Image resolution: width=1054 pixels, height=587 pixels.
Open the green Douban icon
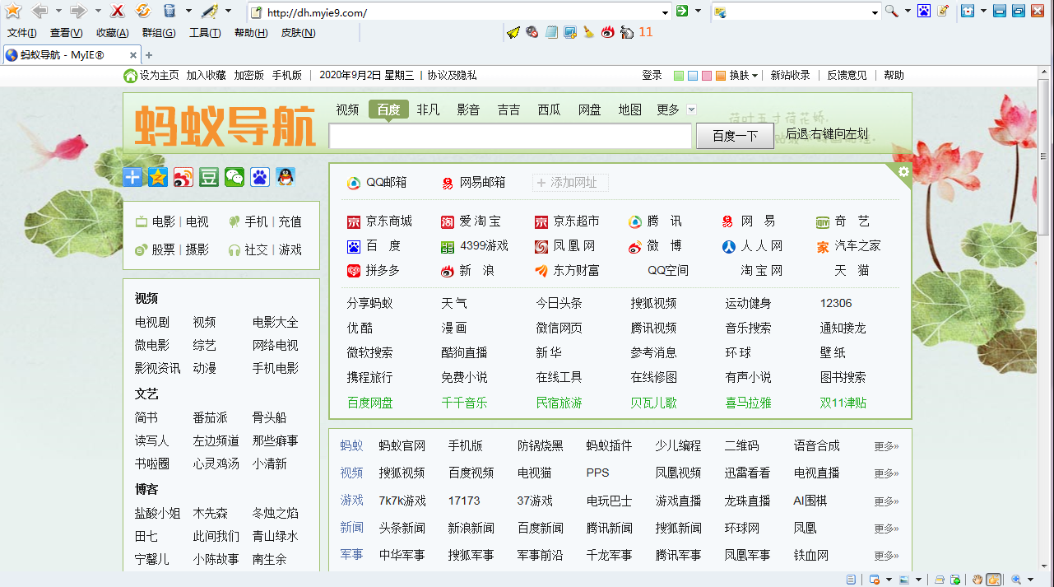click(x=209, y=177)
